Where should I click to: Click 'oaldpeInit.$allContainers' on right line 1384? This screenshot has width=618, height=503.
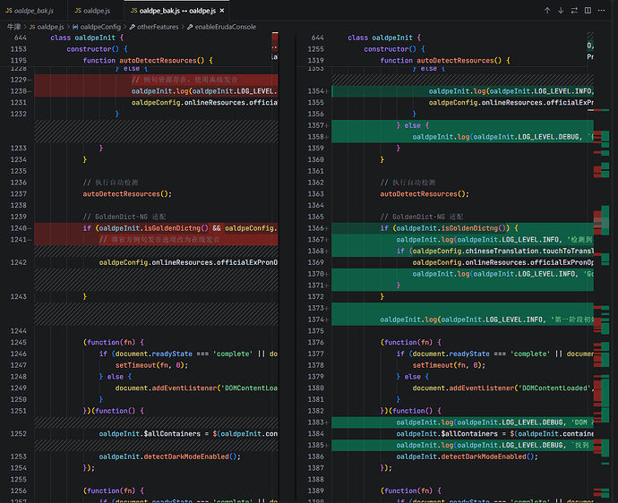pyautogui.click(x=447, y=434)
